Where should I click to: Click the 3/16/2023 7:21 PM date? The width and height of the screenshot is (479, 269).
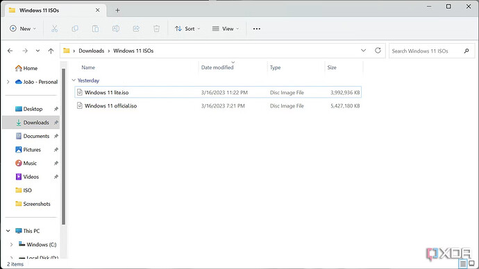[223, 106]
